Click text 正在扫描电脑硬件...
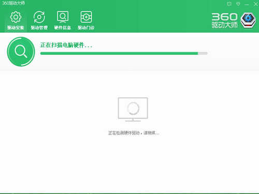The height and width of the screenshot is (194, 259). (x=66, y=45)
